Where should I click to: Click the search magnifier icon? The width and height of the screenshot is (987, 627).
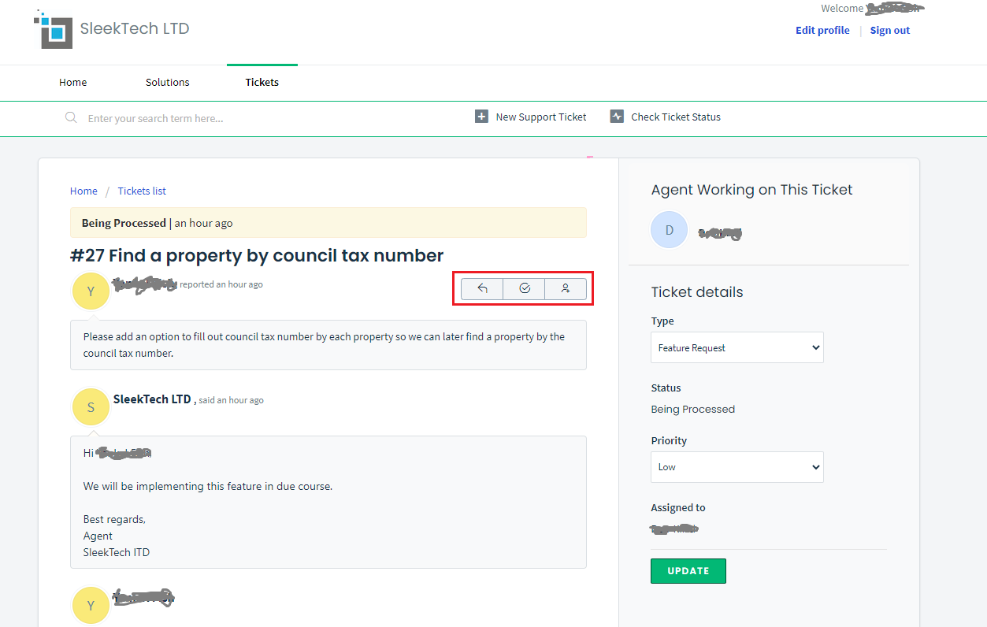[71, 117]
